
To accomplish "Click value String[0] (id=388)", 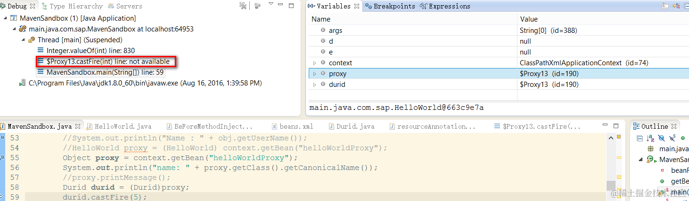I will [x=549, y=31].
